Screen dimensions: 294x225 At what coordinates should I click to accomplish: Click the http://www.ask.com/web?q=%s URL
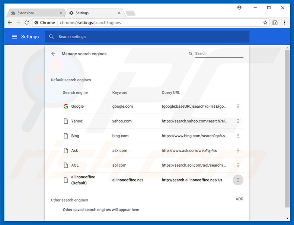(x=189, y=151)
